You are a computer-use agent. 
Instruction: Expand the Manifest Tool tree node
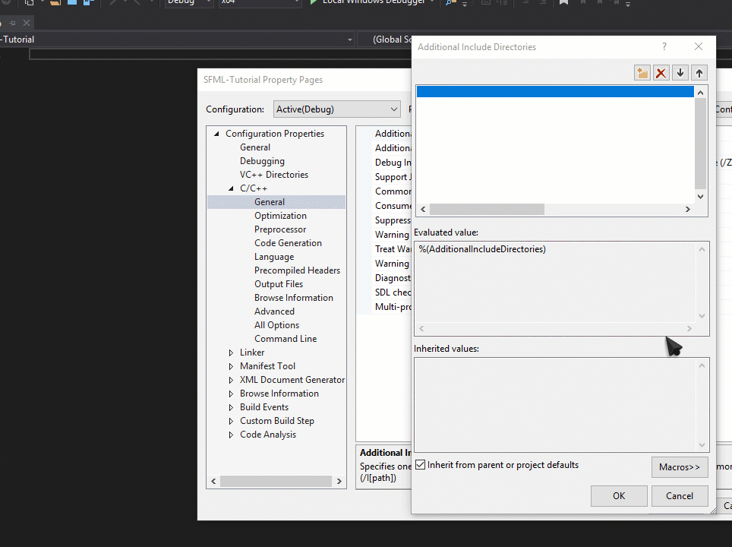[231, 366]
